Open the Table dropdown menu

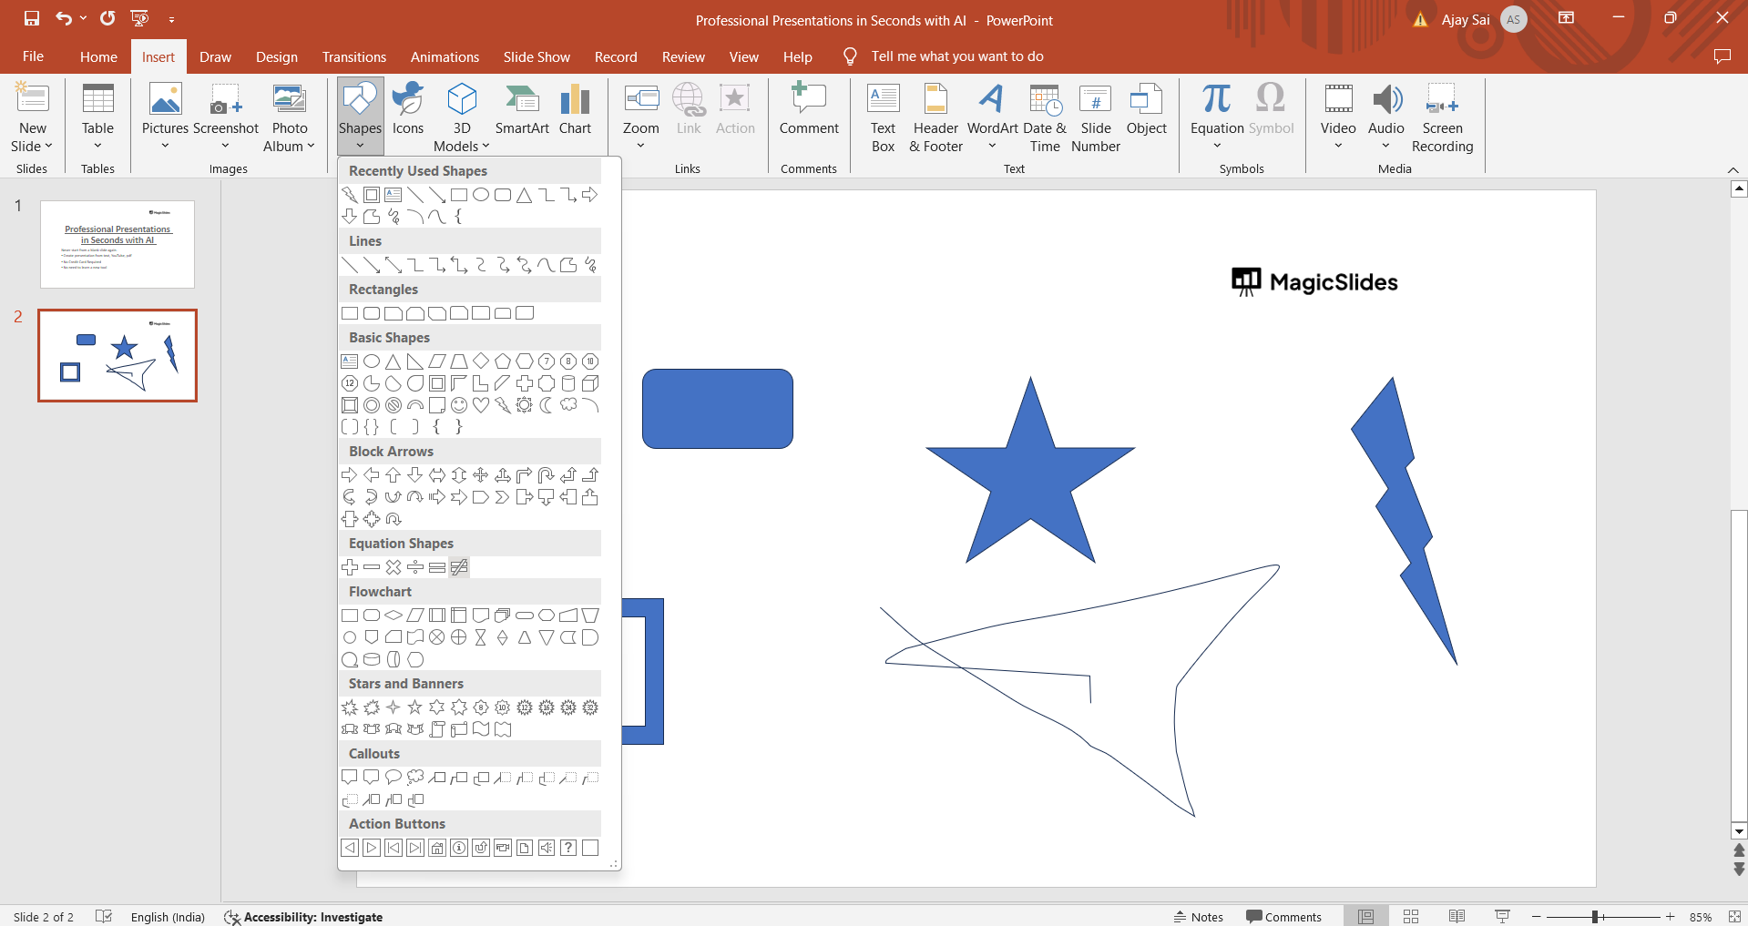(x=97, y=146)
